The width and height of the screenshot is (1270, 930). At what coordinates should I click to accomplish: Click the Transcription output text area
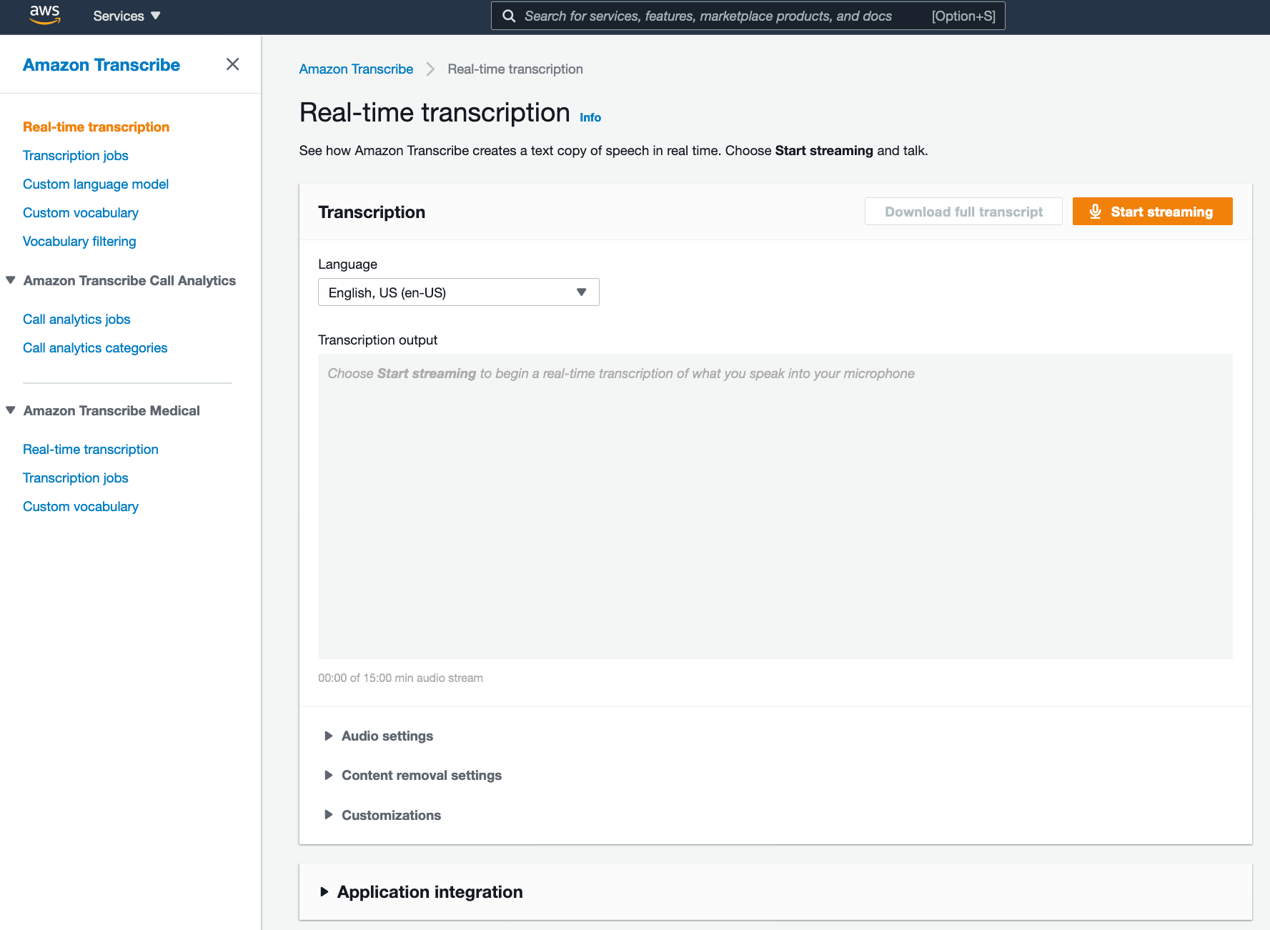[775, 506]
